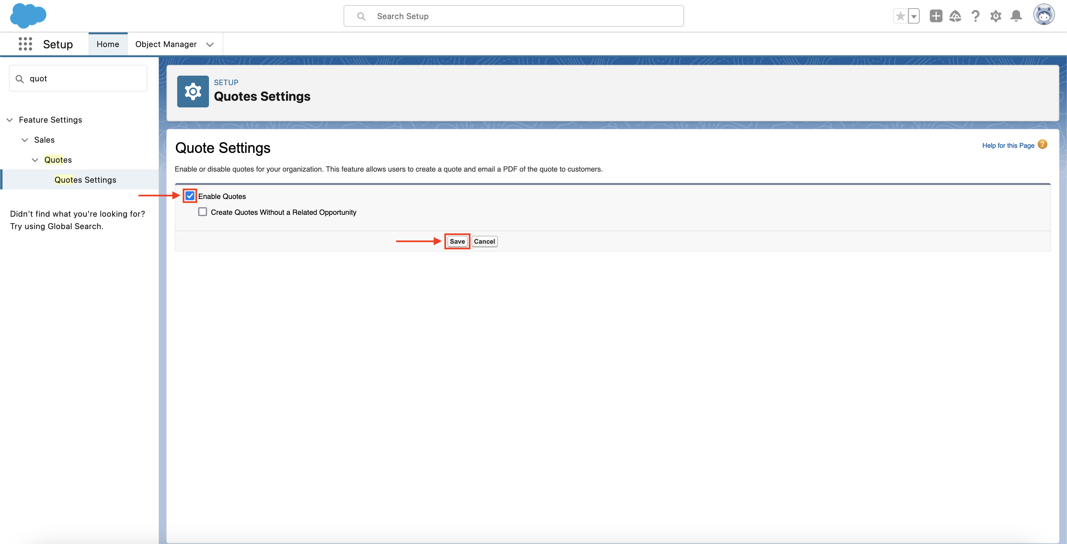Open the setup gear menu
This screenshot has width=1067, height=544.
coord(996,16)
